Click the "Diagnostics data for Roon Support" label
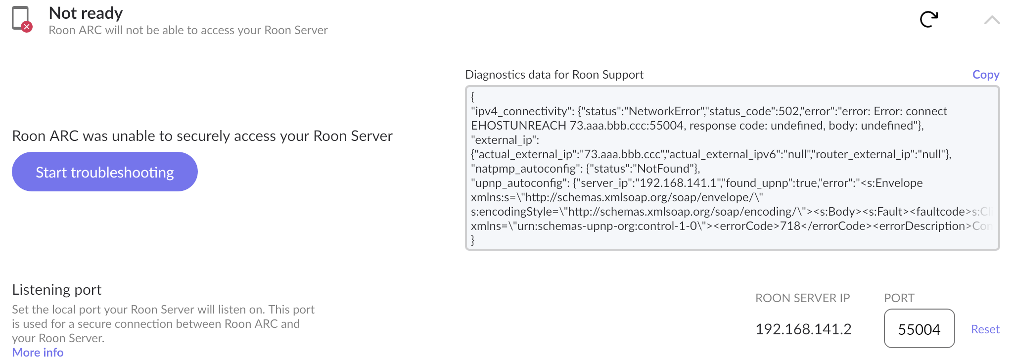This screenshot has height=361, width=1013. (554, 75)
